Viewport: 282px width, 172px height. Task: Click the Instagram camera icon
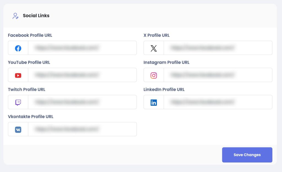pos(154,75)
